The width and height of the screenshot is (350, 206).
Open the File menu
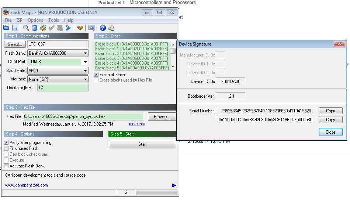pyautogui.click(x=8, y=20)
